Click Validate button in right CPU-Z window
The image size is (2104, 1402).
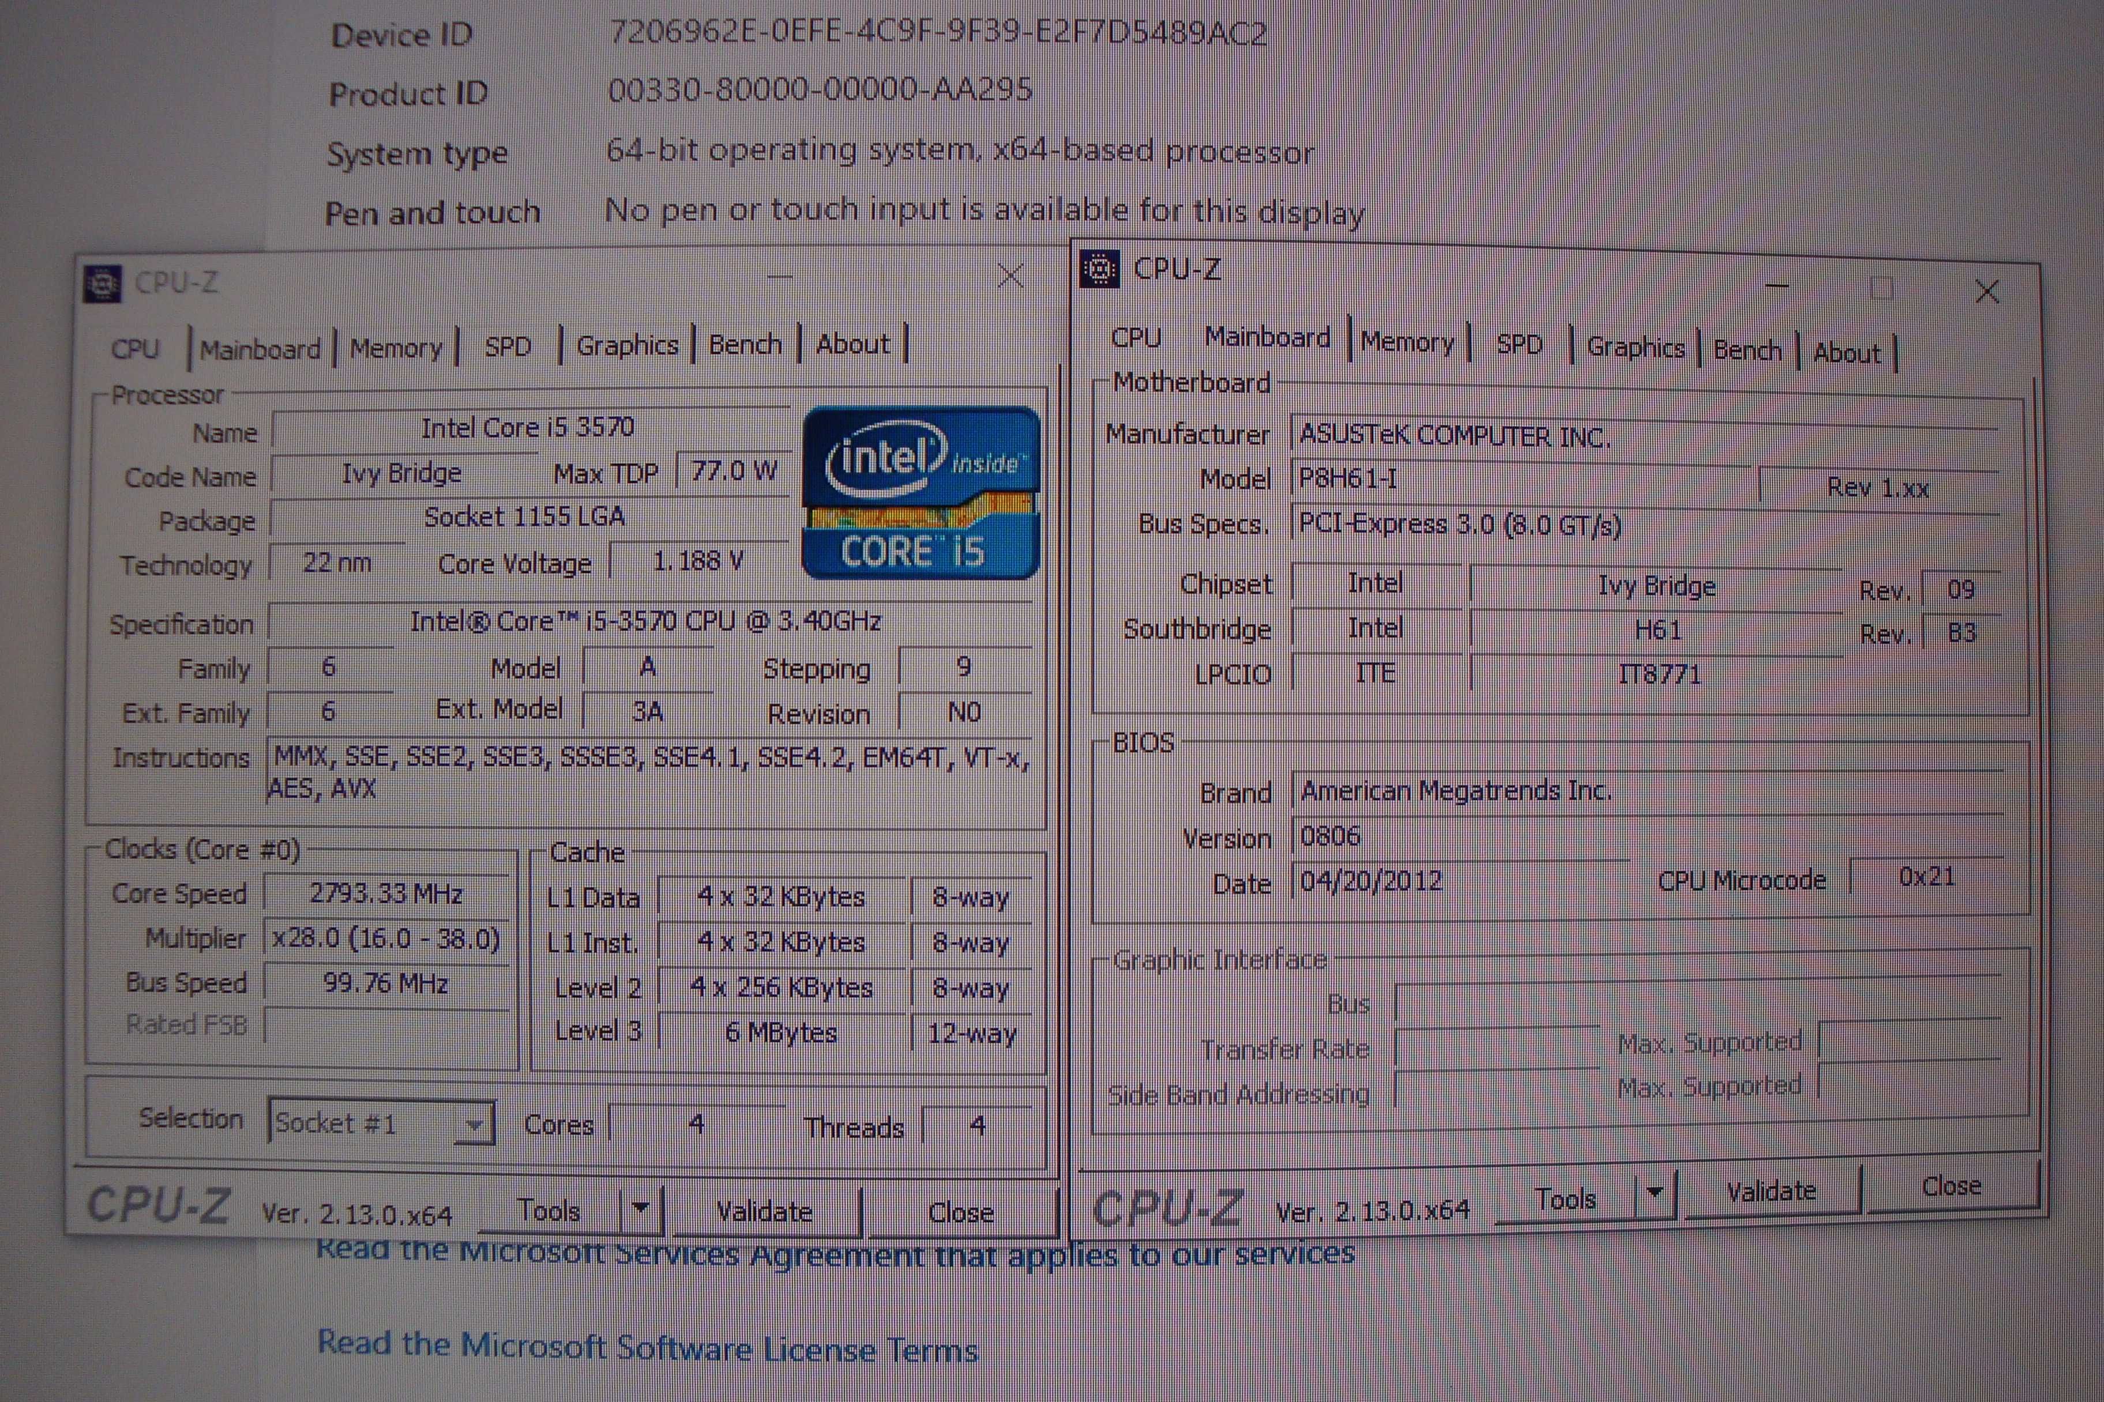1771,1191
